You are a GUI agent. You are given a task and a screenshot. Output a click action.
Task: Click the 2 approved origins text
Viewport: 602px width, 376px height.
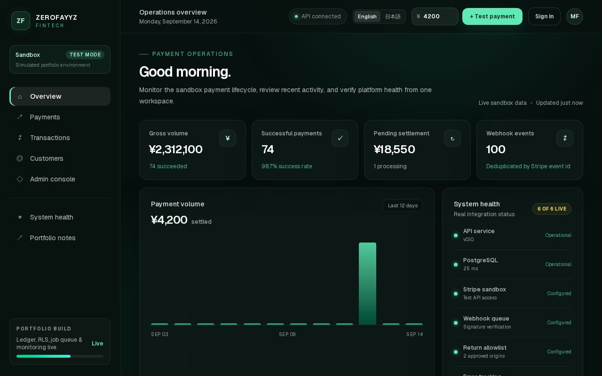tap(484, 356)
